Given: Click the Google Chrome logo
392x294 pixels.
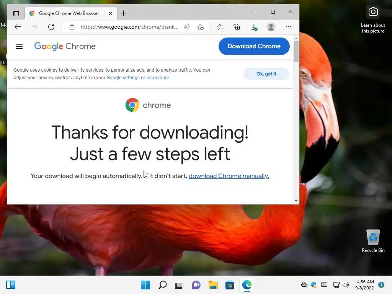Looking at the screenshot, I should tap(65, 46).
